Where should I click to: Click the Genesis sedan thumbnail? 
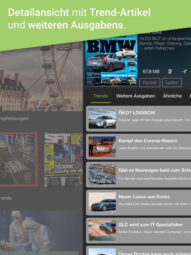coord(102,203)
